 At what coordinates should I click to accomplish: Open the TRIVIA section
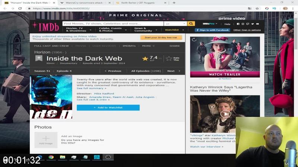tap(80, 46)
